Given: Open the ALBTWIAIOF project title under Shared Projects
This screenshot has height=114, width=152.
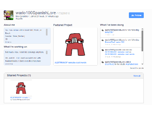Looking at the screenshot, I should [21, 98].
